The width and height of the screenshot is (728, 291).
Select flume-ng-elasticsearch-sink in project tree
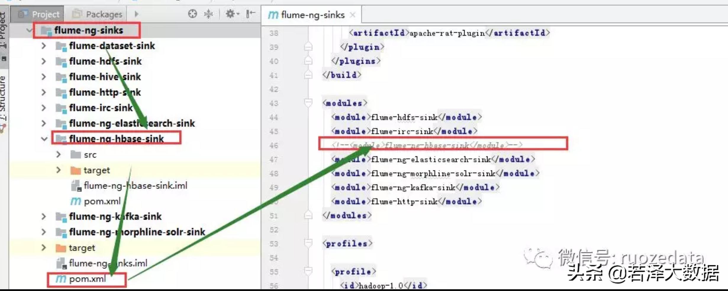click(x=132, y=123)
